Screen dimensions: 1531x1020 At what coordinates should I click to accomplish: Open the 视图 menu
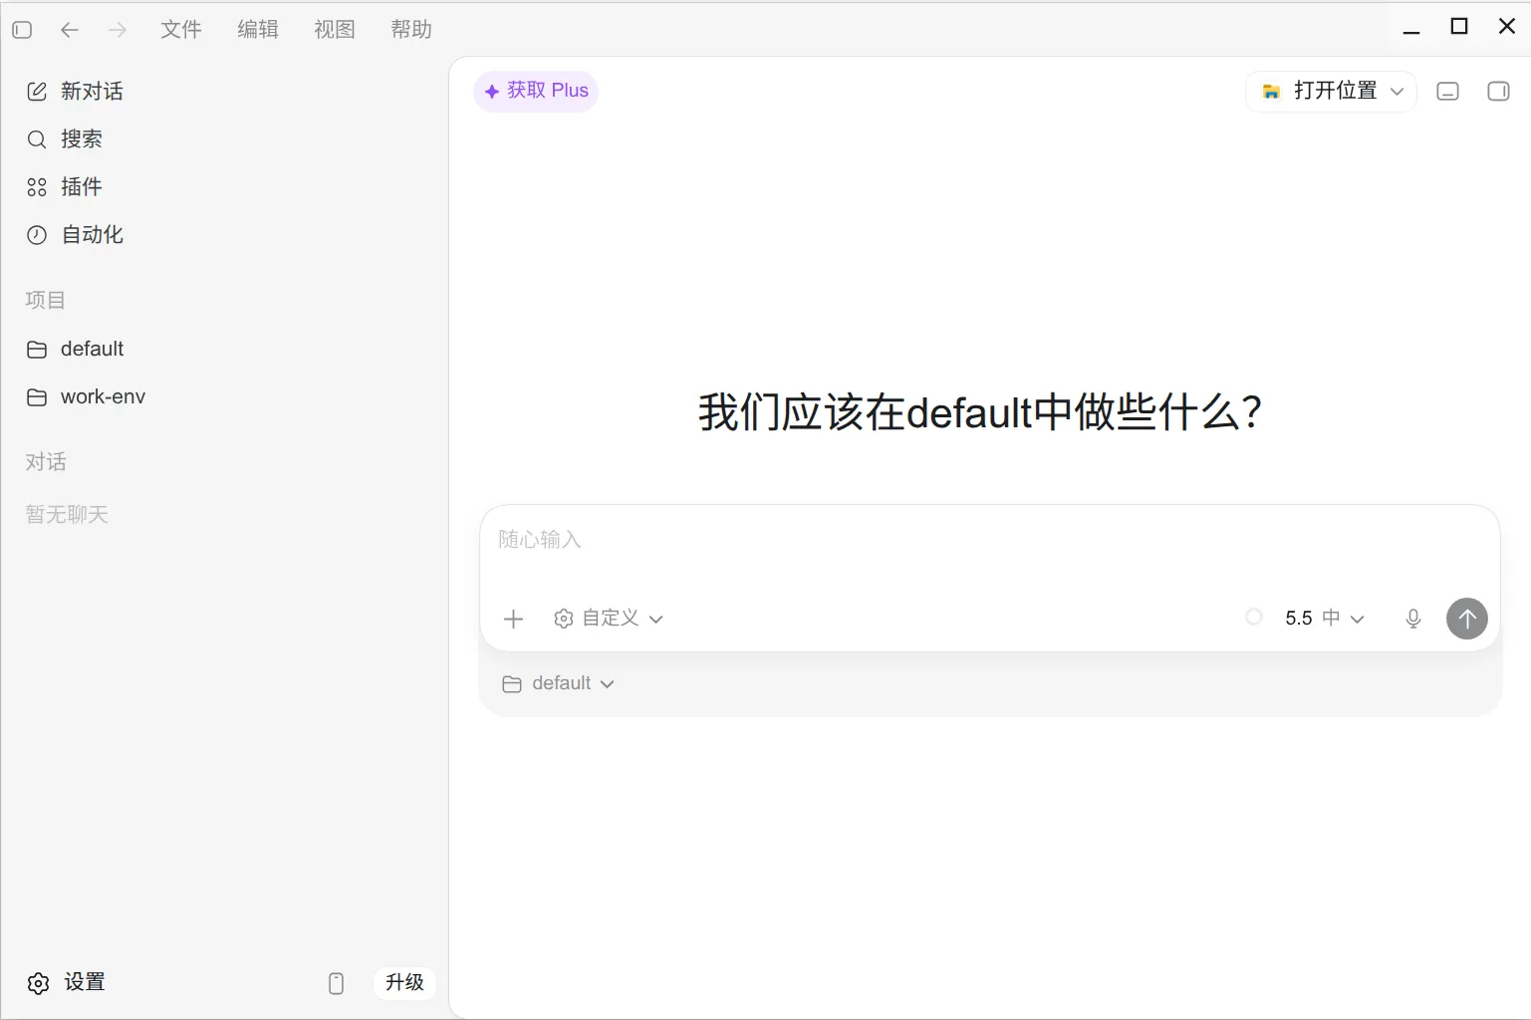(x=335, y=30)
